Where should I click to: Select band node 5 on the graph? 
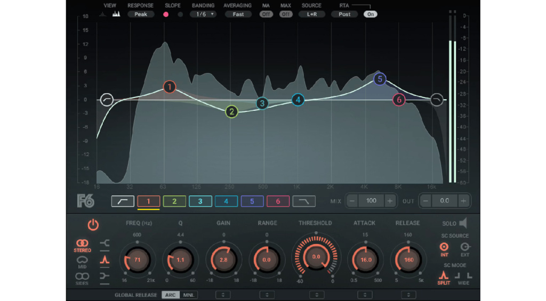[x=380, y=79]
